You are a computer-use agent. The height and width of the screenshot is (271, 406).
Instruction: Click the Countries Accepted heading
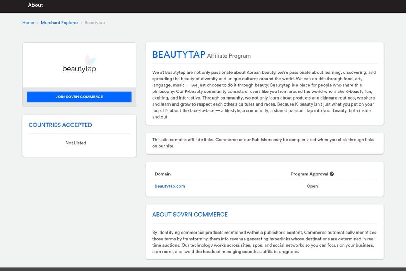[x=60, y=125]
